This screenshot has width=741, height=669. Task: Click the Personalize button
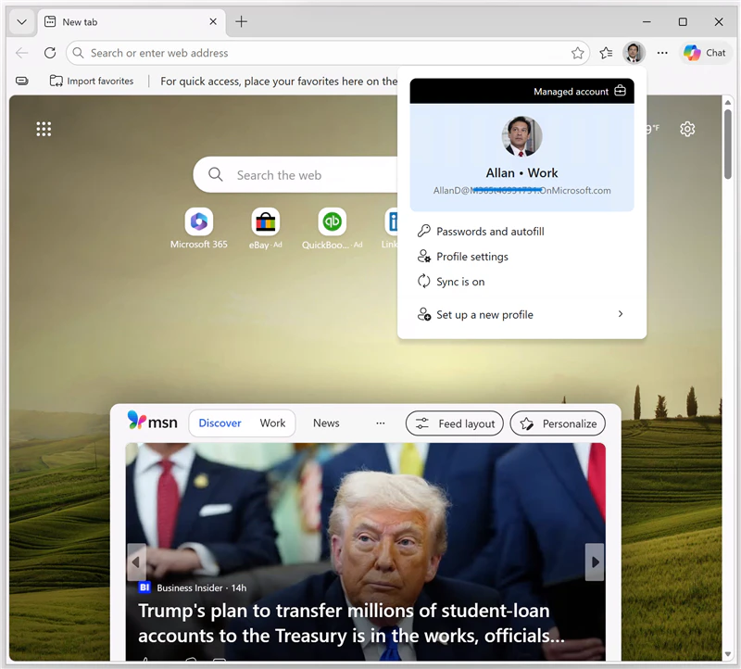coord(558,423)
